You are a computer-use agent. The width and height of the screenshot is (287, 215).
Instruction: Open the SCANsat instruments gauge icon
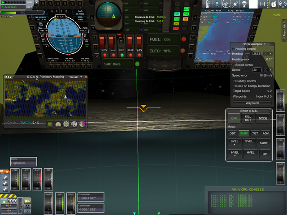(x=58, y=124)
